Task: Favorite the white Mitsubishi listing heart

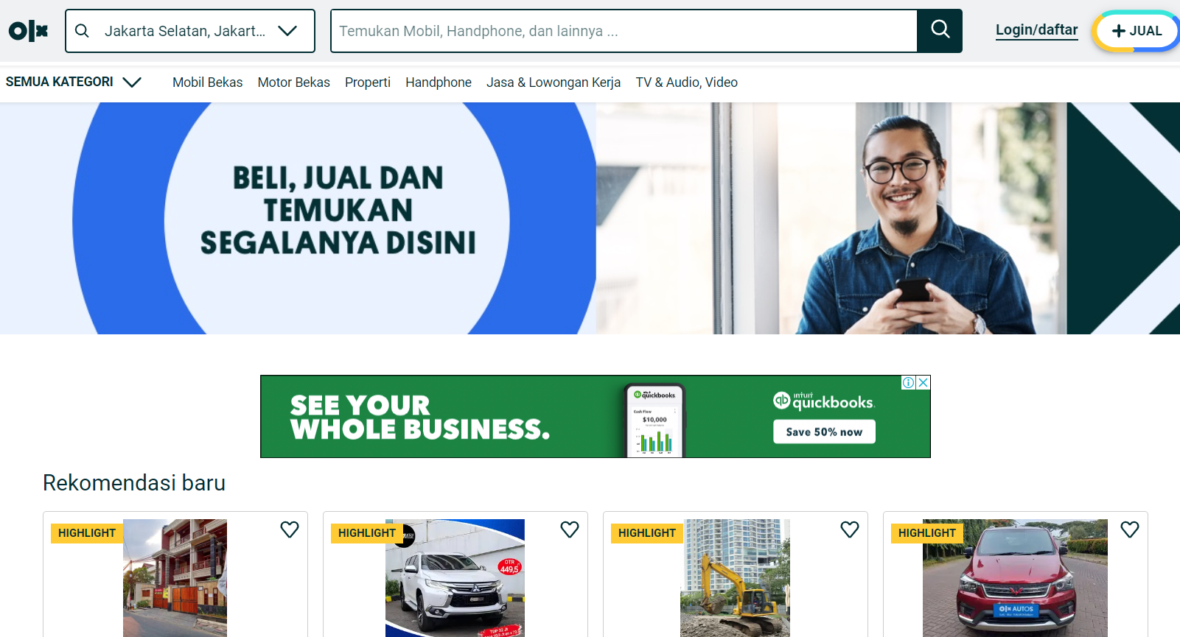Action: 570,529
